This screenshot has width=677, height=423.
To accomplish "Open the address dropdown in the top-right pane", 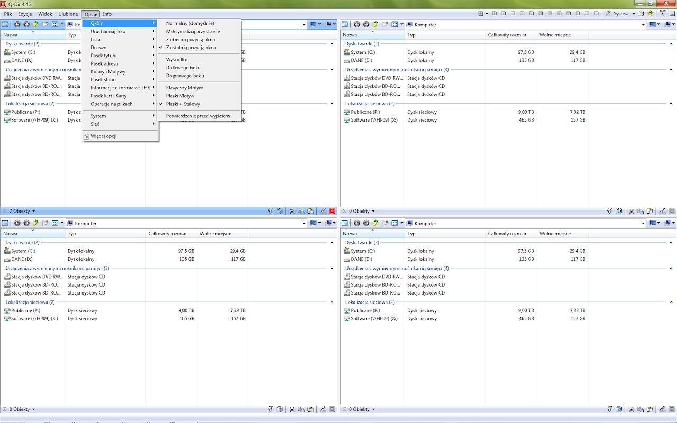I will [644, 25].
